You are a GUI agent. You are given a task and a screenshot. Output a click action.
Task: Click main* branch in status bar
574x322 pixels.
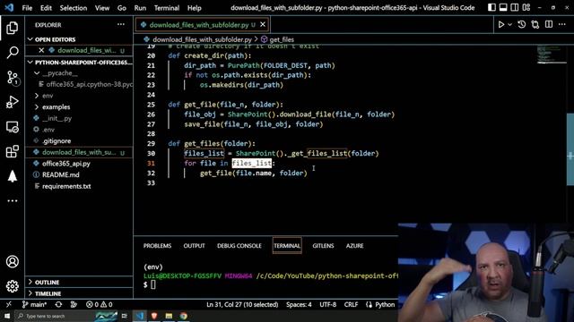click(x=34, y=304)
